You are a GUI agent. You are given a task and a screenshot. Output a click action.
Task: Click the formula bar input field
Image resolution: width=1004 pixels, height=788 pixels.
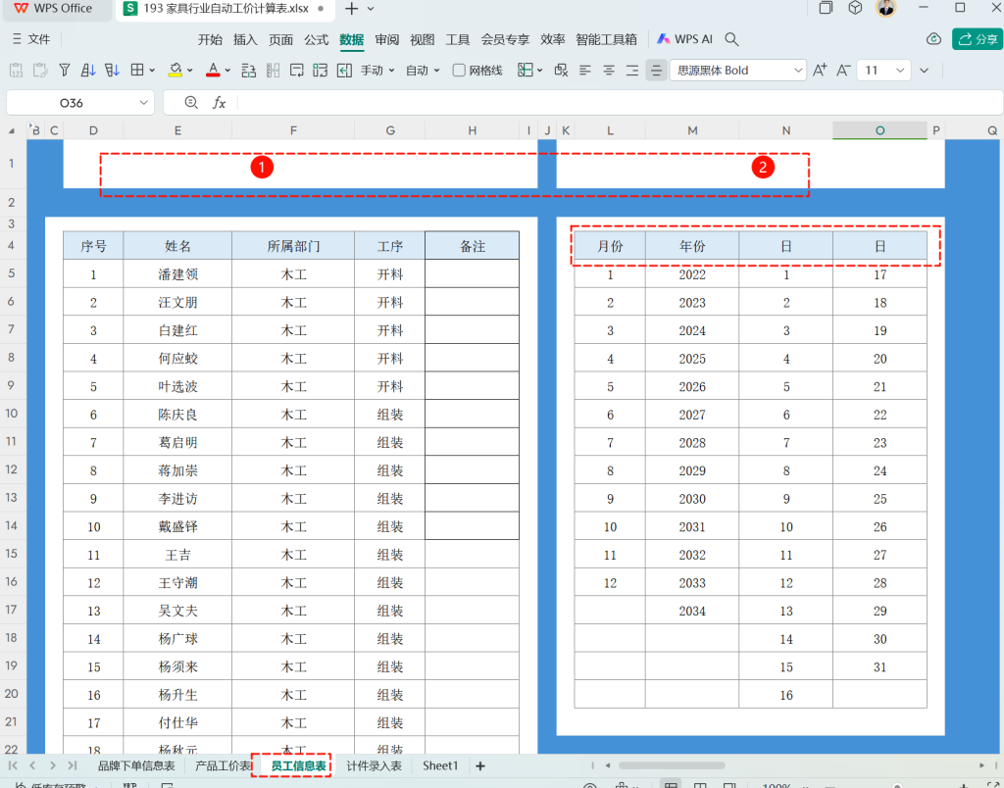coord(618,103)
